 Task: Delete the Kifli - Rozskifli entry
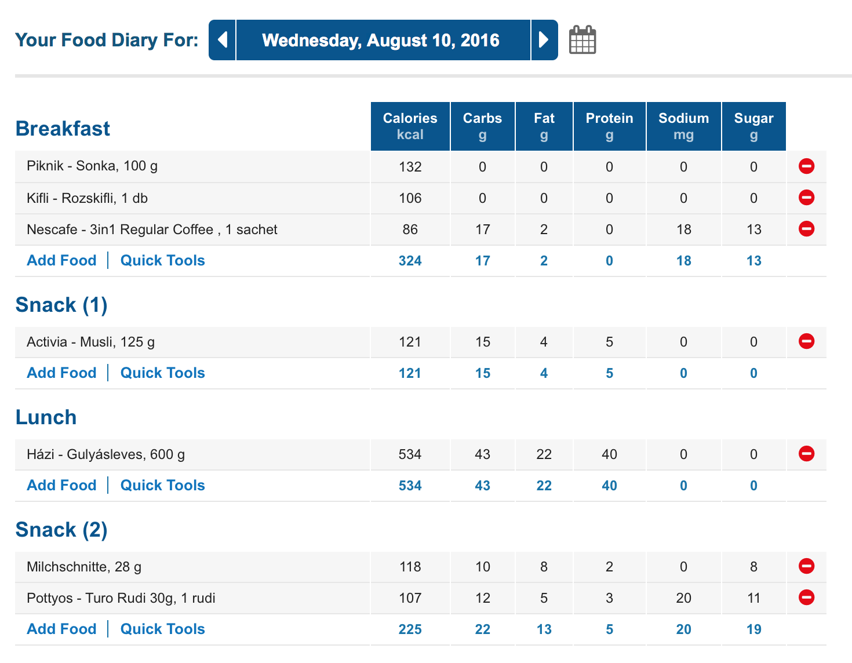tap(806, 198)
